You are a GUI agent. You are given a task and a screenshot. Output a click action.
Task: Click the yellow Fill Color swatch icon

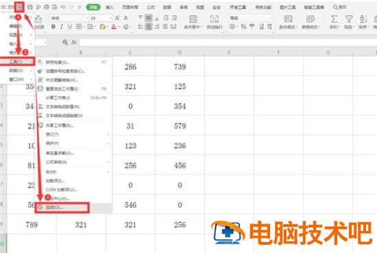click(x=102, y=27)
